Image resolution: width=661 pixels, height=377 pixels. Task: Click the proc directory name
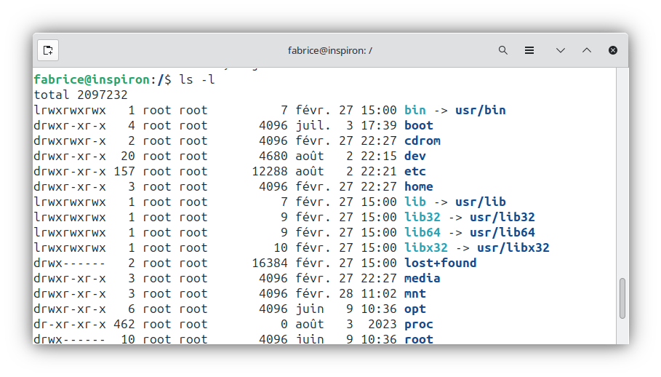[x=419, y=324]
